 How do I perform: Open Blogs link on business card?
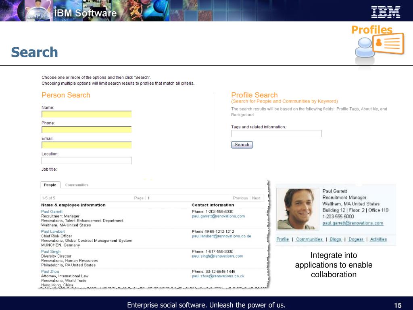click(x=335, y=239)
